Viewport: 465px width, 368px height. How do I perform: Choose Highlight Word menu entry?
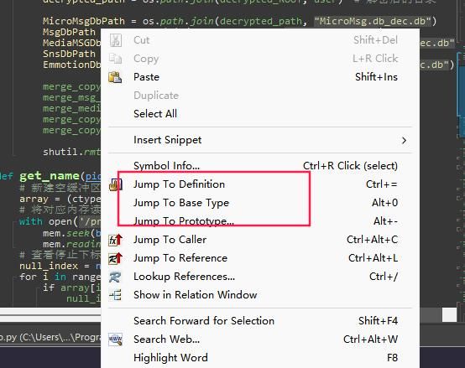pos(170,358)
